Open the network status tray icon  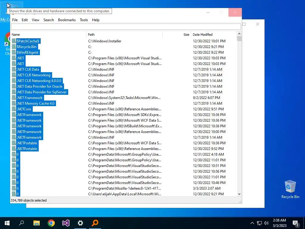tap(259, 223)
